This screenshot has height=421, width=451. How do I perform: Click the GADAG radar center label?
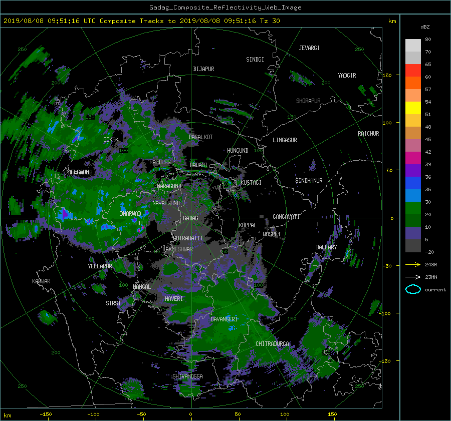(191, 218)
